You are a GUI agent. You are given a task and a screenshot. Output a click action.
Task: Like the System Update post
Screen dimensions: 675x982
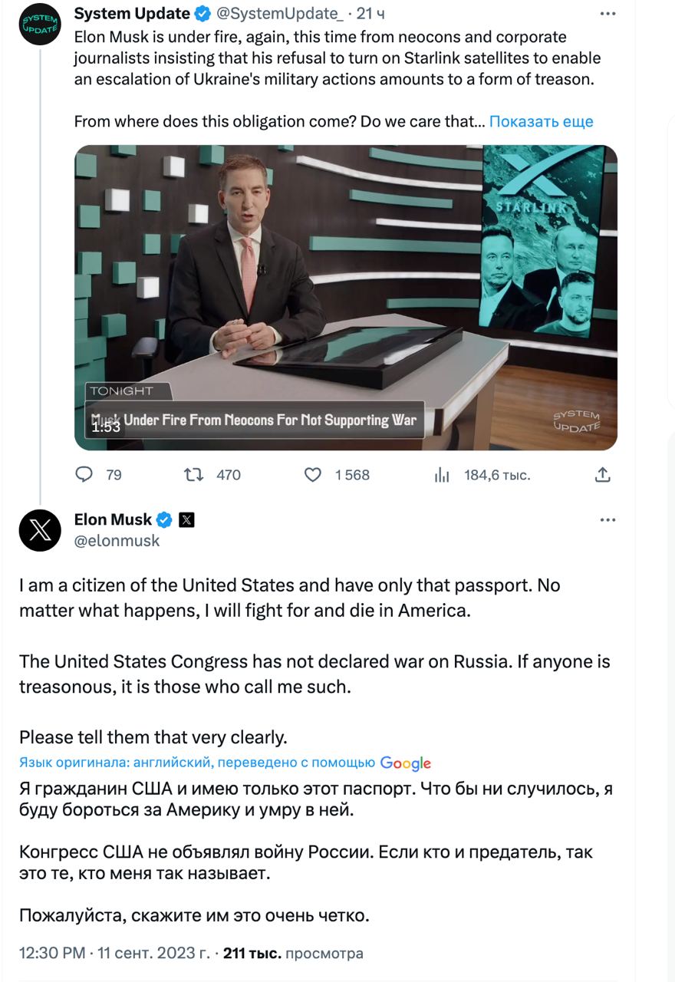click(313, 475)
